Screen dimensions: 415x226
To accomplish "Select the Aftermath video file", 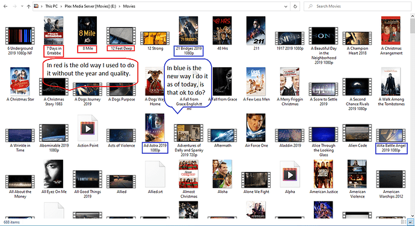I will point(223,135).
